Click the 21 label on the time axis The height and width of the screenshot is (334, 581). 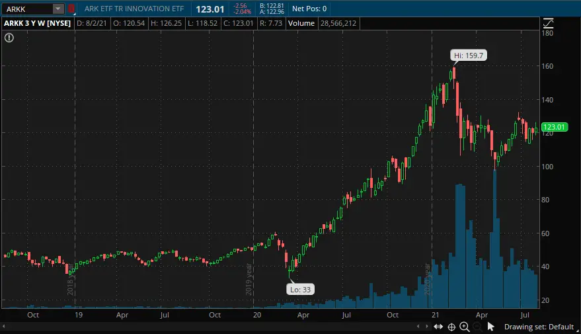click(x=435, y=315)
